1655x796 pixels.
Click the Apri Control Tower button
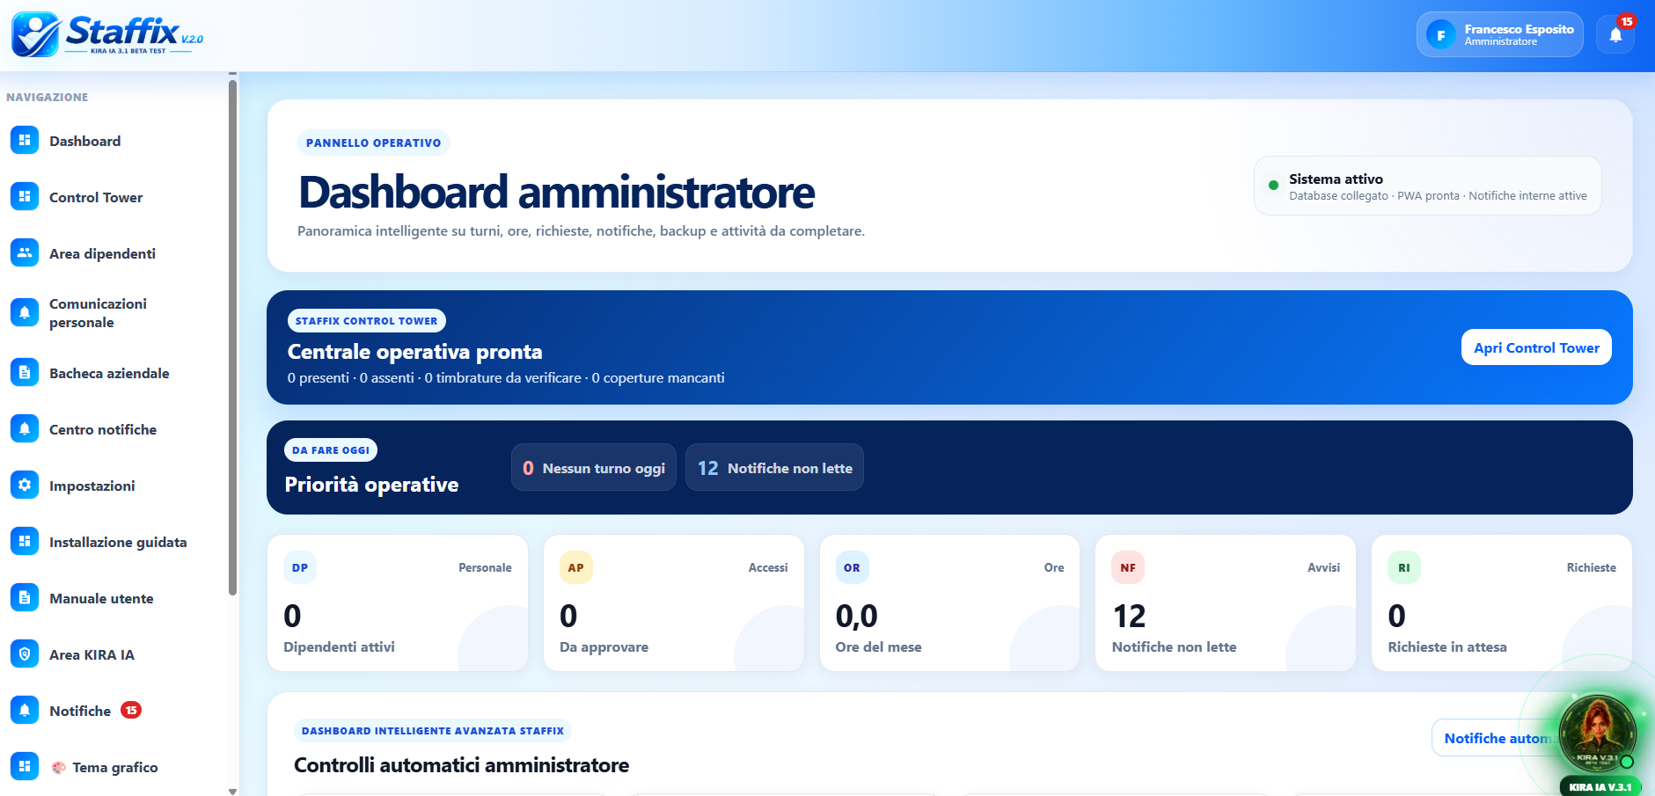point(1536,347)
